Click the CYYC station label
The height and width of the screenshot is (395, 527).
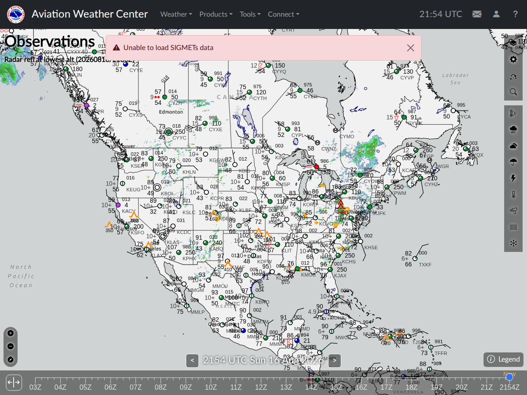(179, 138)
